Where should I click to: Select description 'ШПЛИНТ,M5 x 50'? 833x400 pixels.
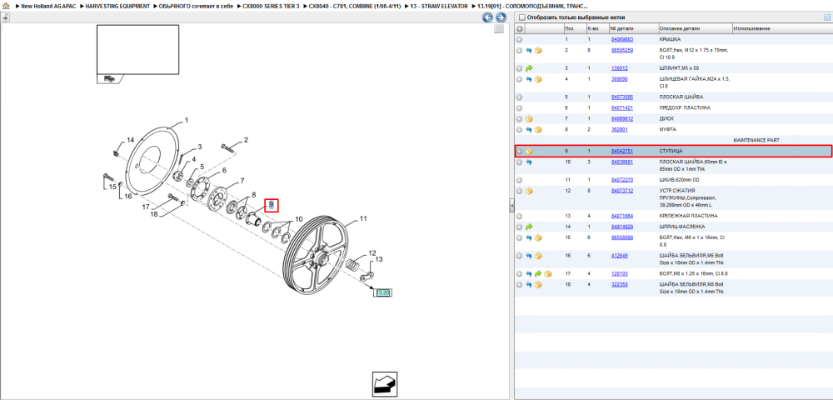(x=679, y=68)
